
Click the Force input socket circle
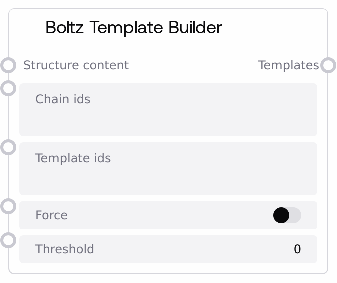click(8, 206)
